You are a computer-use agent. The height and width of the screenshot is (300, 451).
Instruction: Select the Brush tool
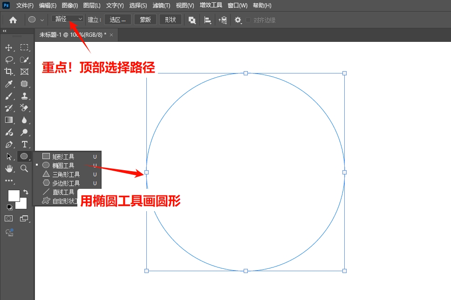click(x=9, y=96)
